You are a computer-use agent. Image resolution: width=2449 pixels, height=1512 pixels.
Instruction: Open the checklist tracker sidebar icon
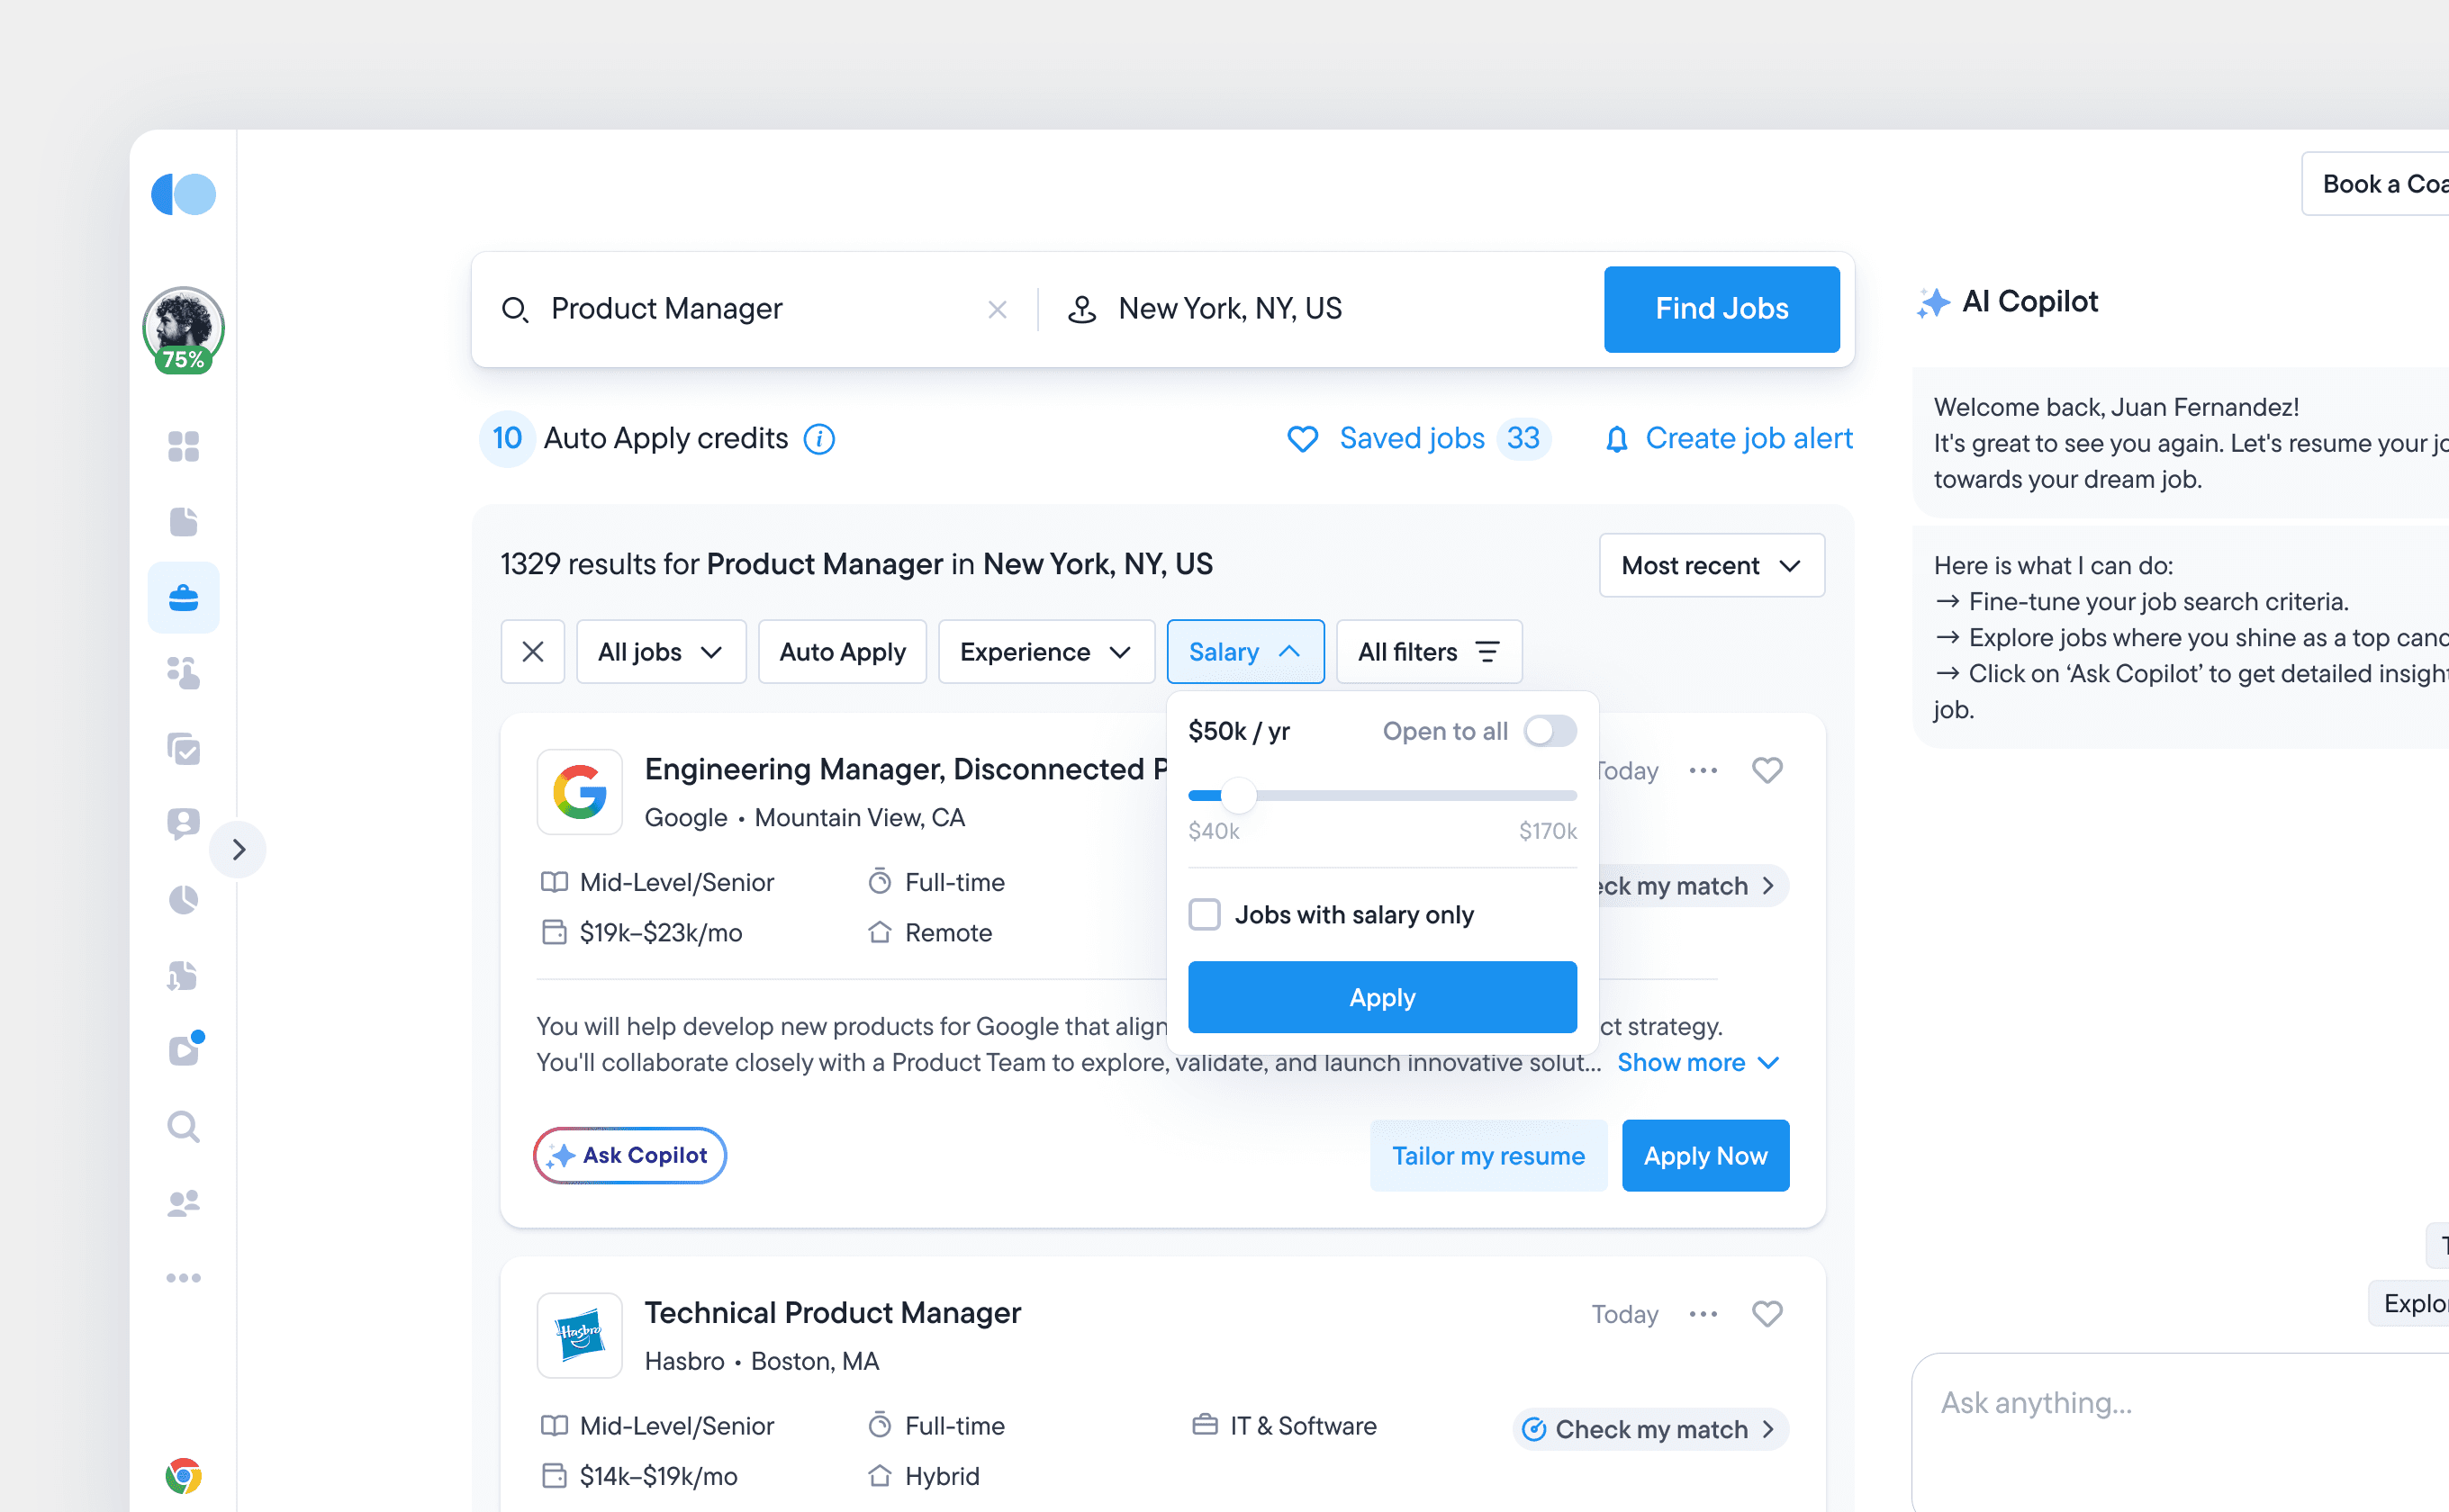pyautogui.click(x=183, y=748)
